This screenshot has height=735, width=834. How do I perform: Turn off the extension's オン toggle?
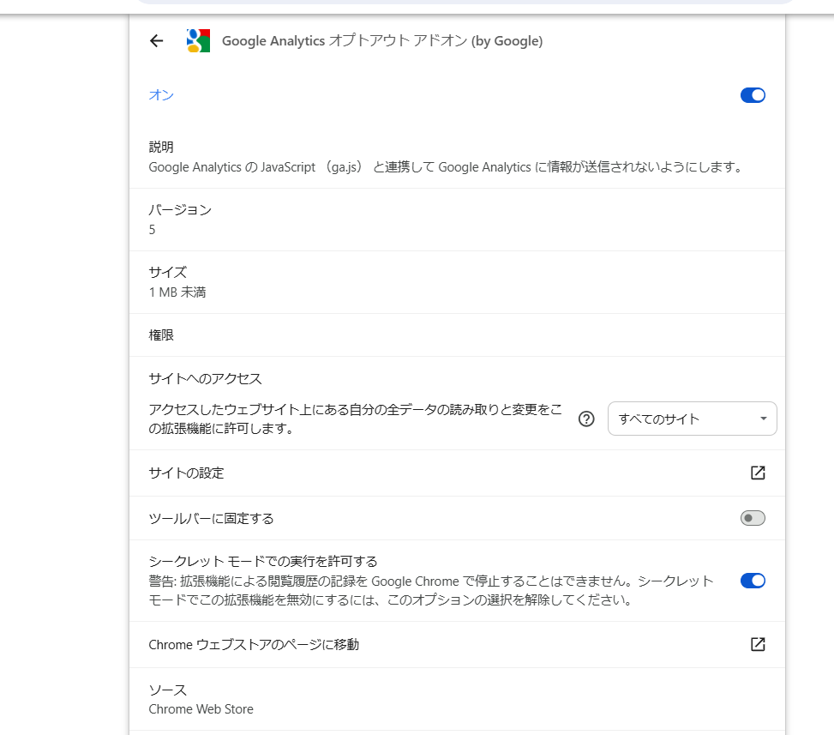coord(753,95)
